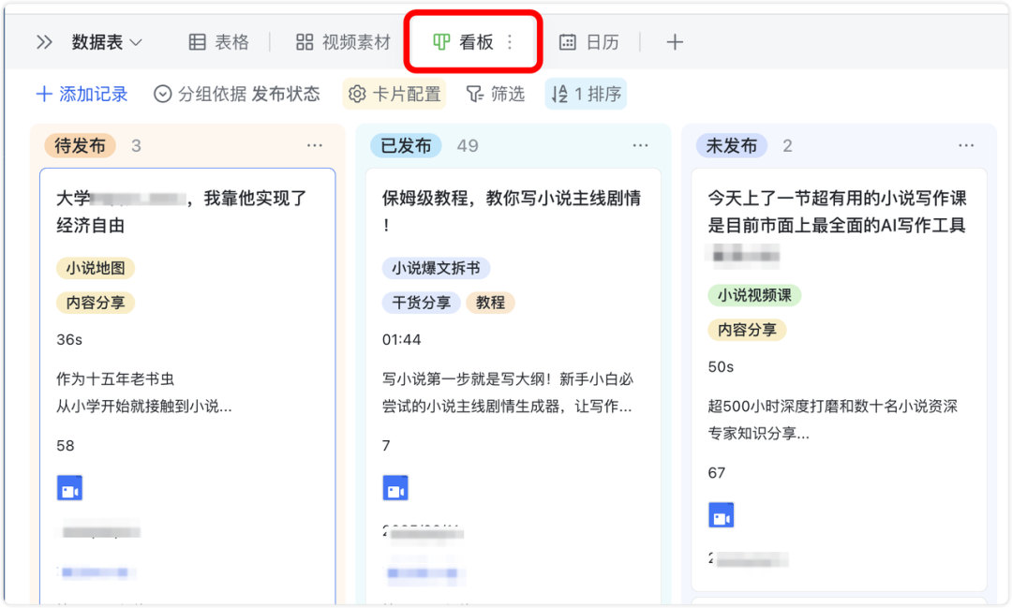点击看板标签旁的三点菜单
The width and height of the screenshot is (1012, 608).
pos(509,42)
